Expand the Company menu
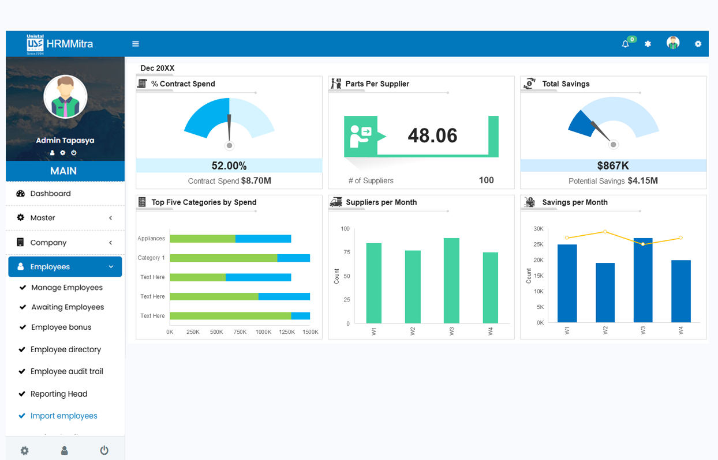This screenshot has height=460, width=718. pyautogui.click(x=65, y=243)
